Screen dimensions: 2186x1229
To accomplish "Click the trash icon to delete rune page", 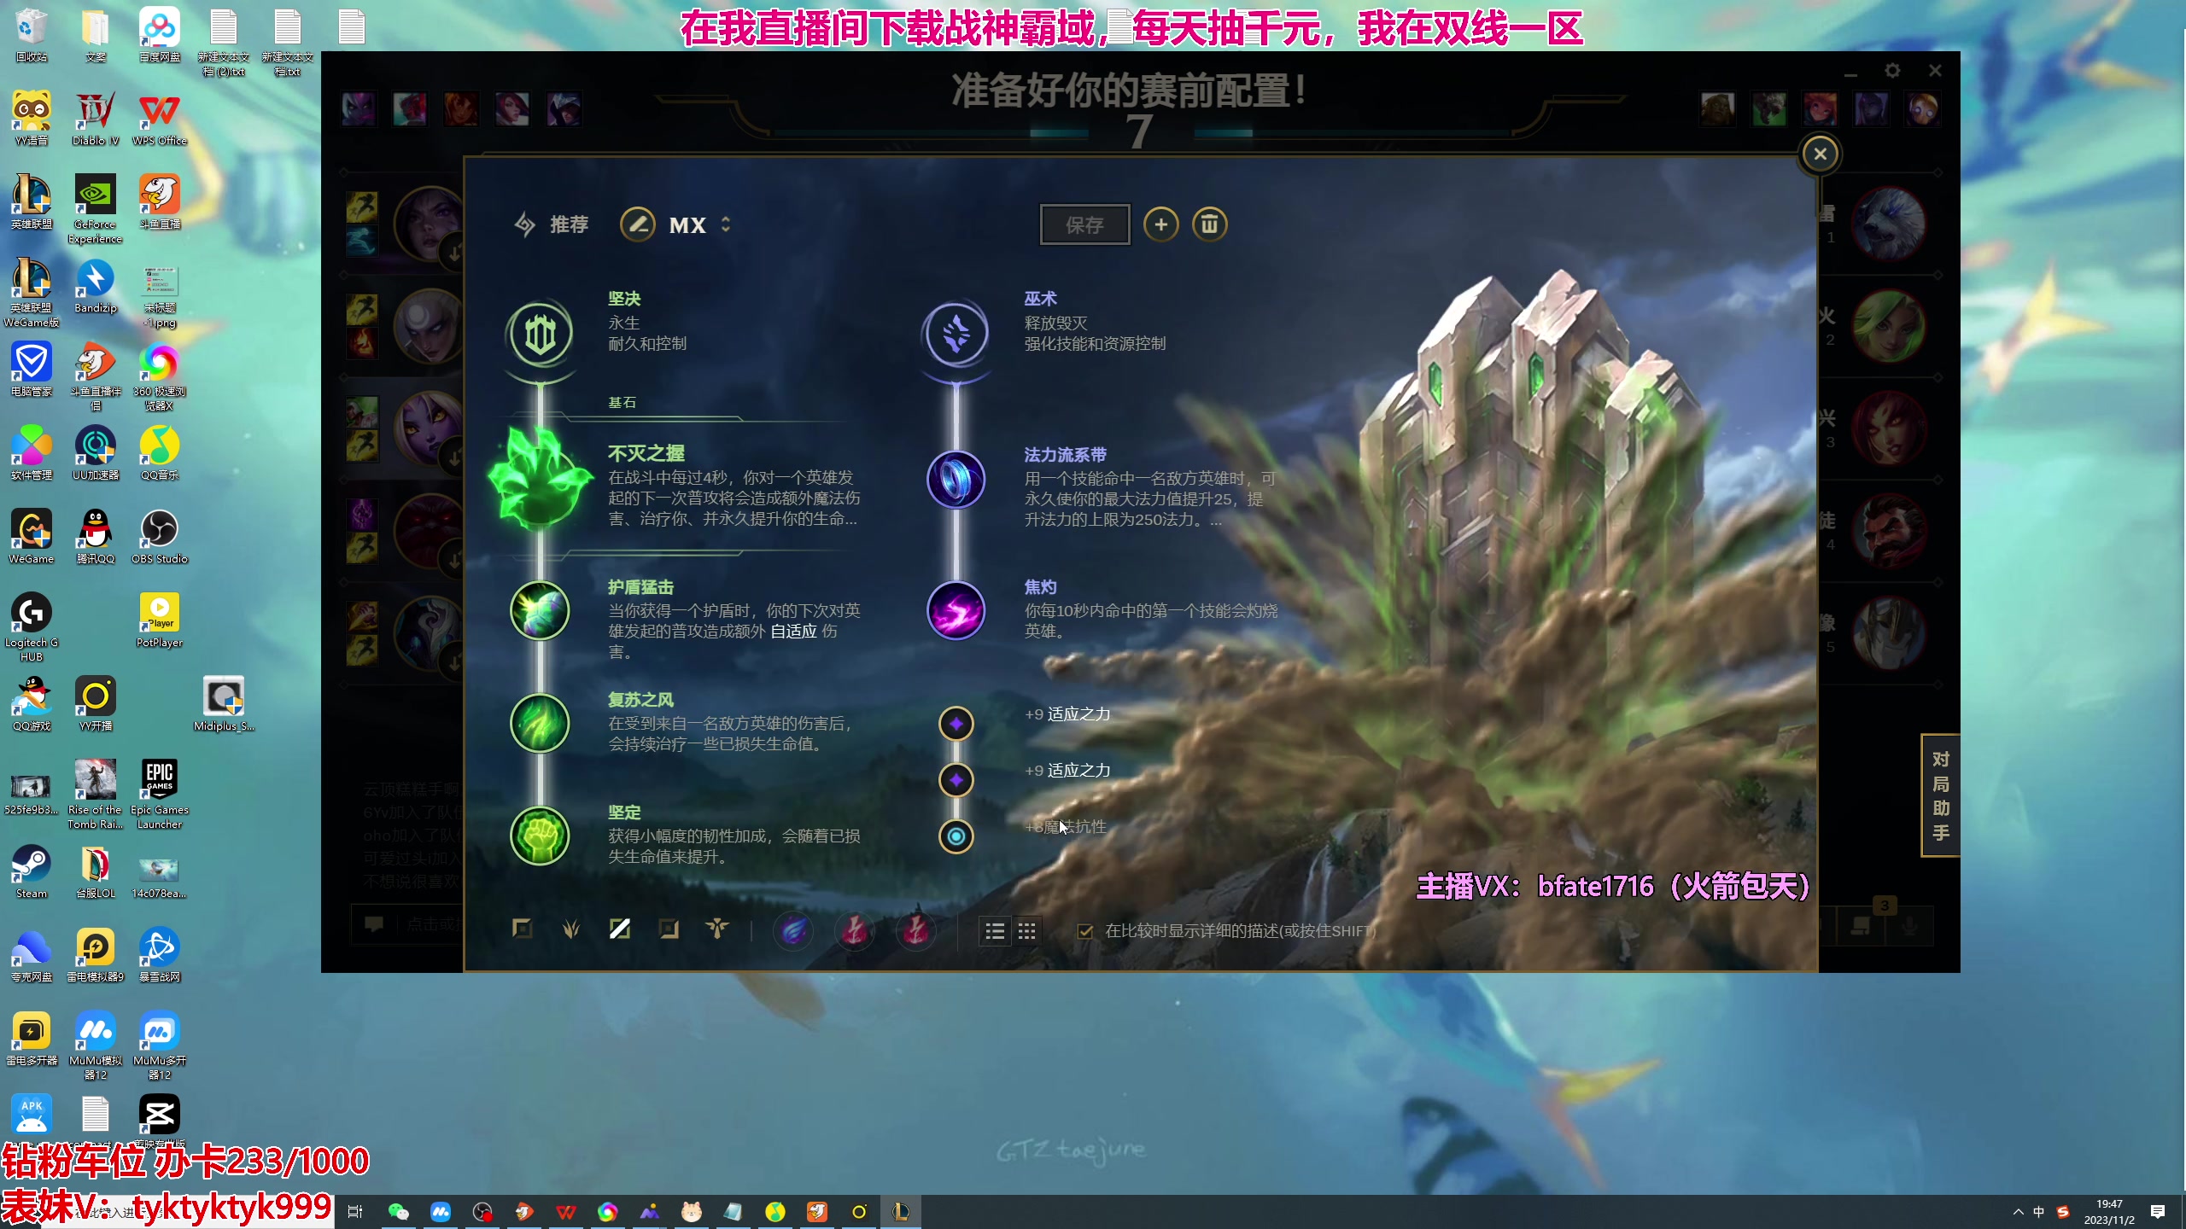I will (1210, 224).
